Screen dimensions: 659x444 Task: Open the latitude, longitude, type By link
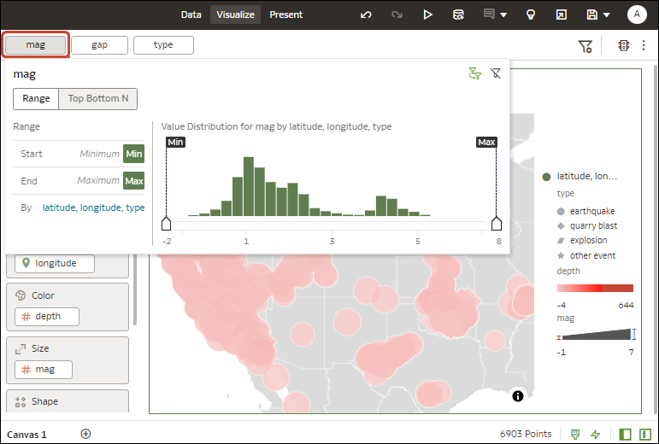(x=93, y=207)
